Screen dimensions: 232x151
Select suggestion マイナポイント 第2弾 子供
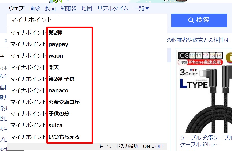[x=87, y=79]
